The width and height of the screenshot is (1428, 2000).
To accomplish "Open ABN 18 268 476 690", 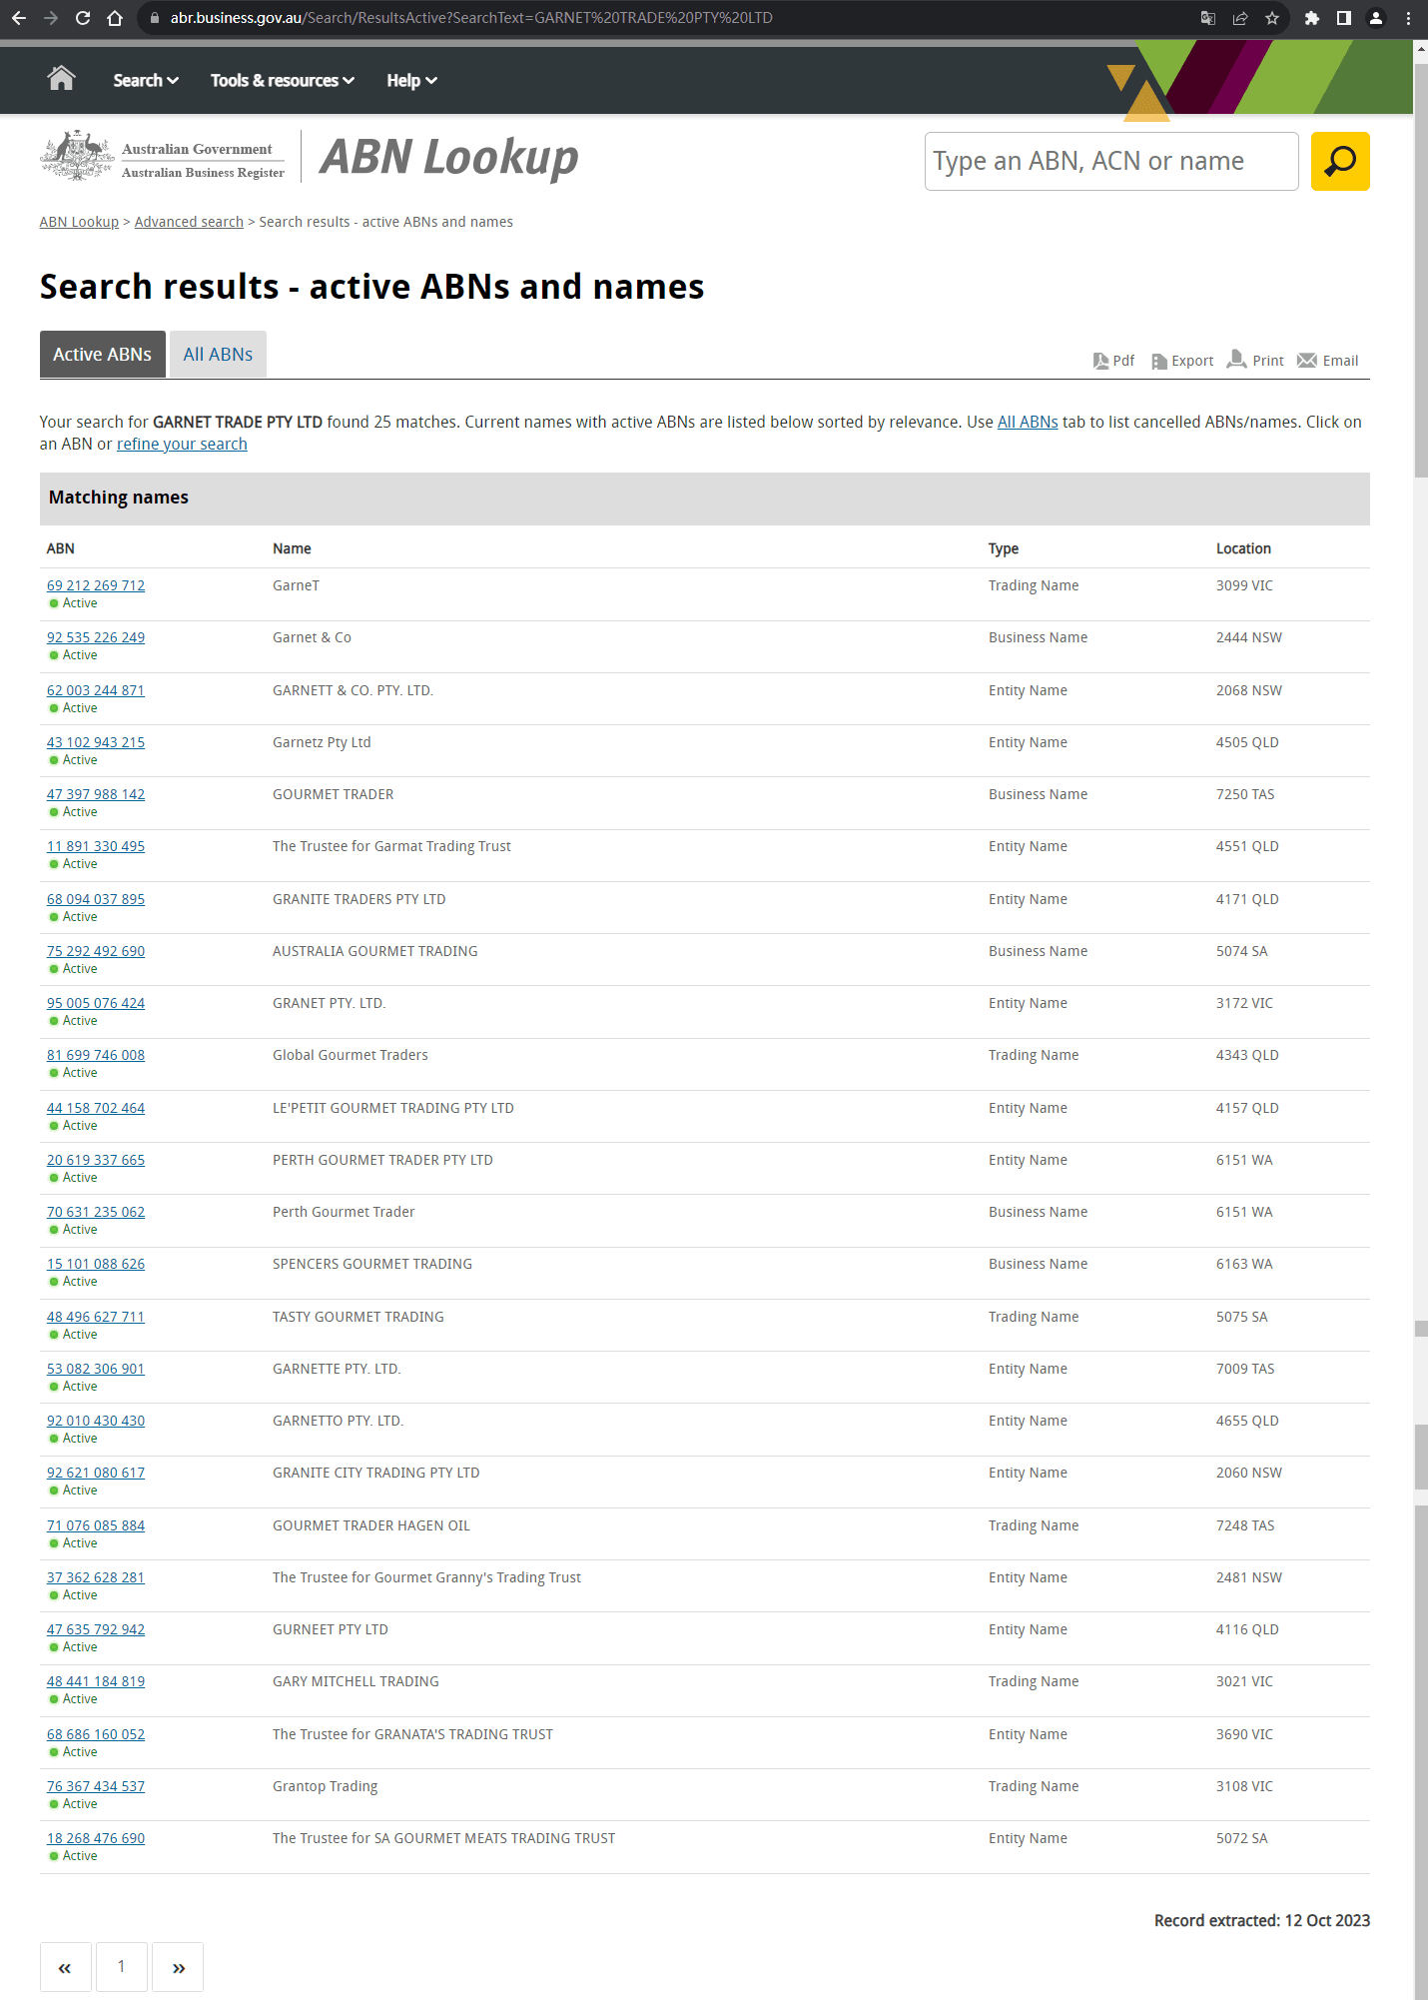I will (96, 1838).
